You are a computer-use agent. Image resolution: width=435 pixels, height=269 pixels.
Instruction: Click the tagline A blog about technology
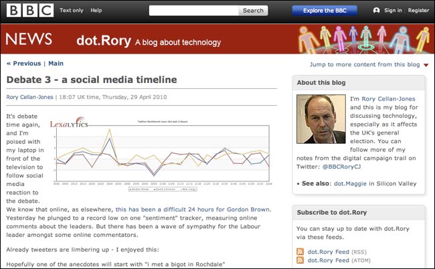(178, 42)
